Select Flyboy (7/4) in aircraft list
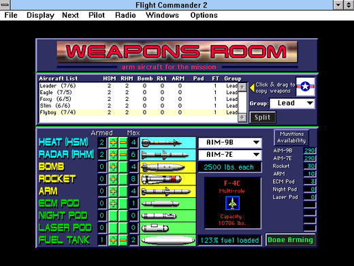Screen dimensions: 354x266 point(138,113)
